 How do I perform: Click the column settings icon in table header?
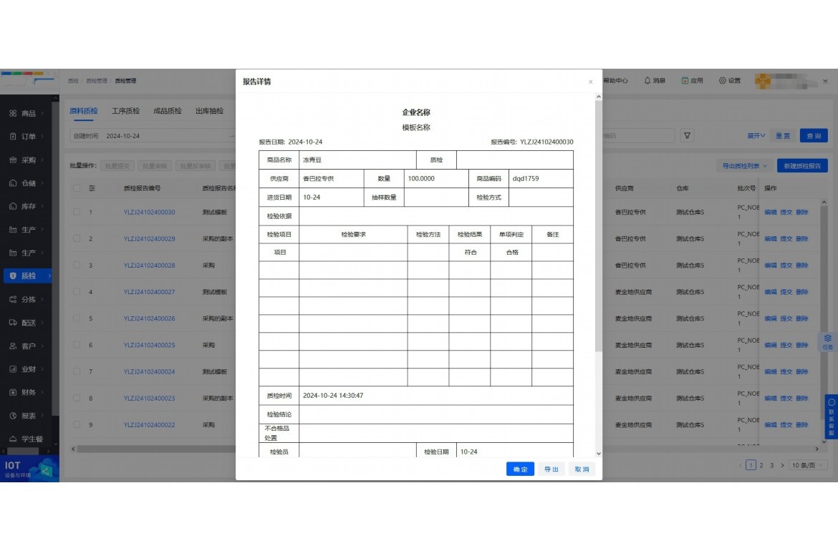point(92,188)
